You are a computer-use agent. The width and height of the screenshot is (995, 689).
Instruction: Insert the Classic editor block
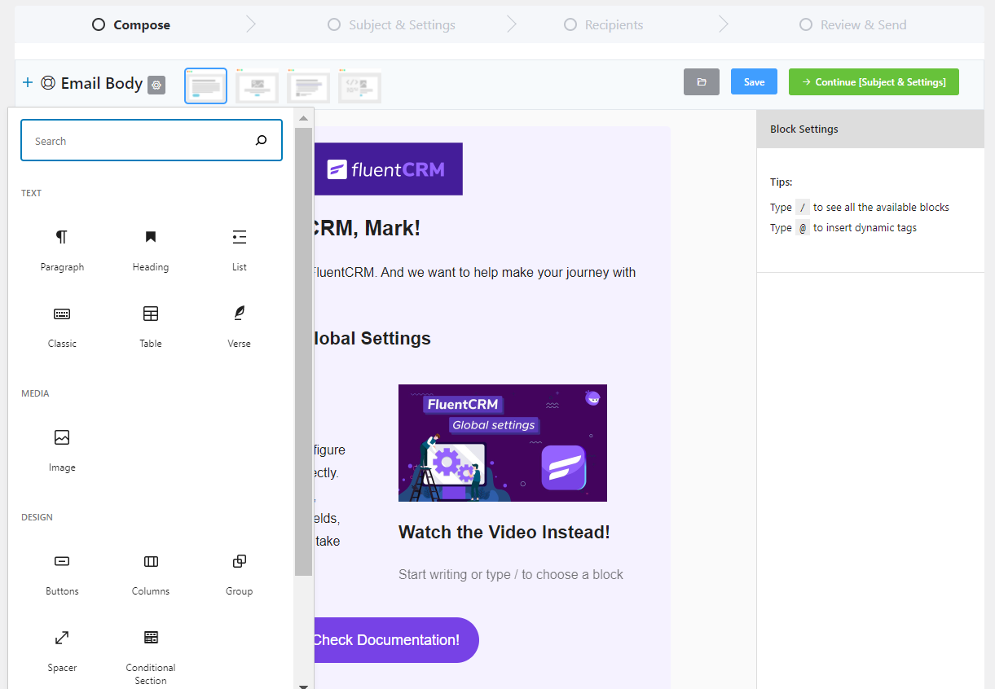click(x=62, y=325)
